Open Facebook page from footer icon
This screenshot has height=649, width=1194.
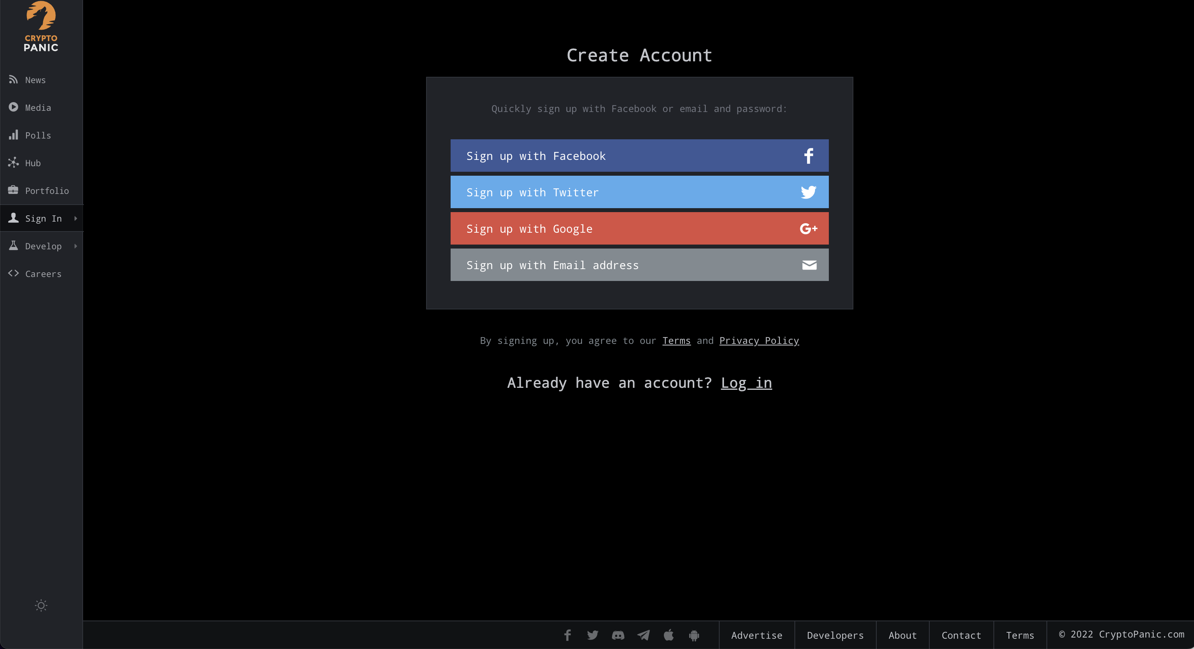tap(567, 635)
